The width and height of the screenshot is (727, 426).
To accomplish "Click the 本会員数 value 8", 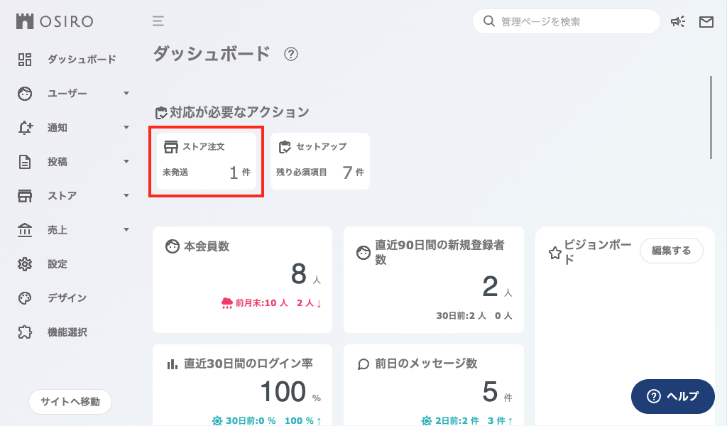I will tap(299, 273).
